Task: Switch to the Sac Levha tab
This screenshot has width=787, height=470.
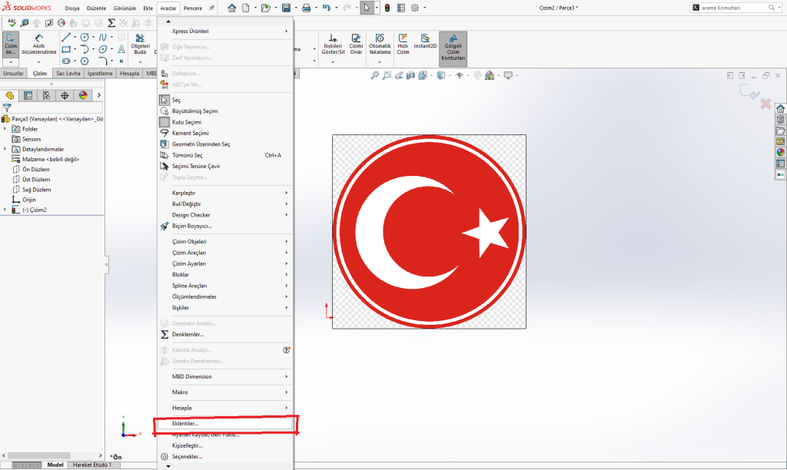Action: [68, 73]
